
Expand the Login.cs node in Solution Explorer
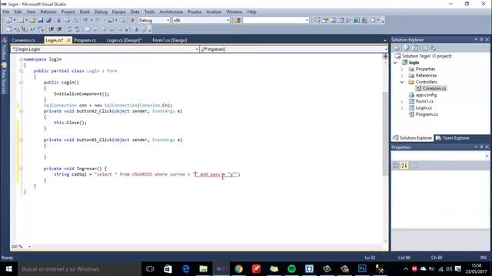point(402,108)
